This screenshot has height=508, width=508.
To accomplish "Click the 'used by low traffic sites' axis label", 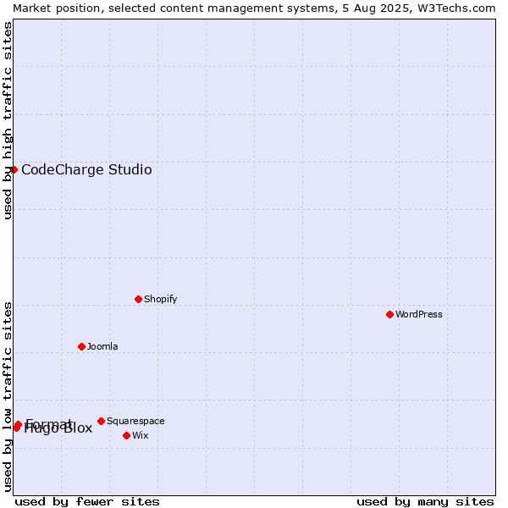I will 7,397.
